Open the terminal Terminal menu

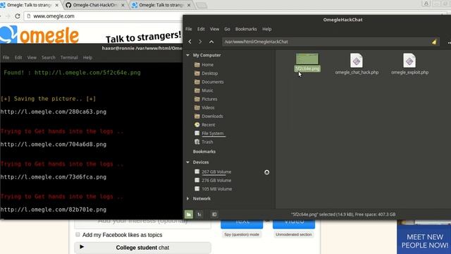[69, 58]
